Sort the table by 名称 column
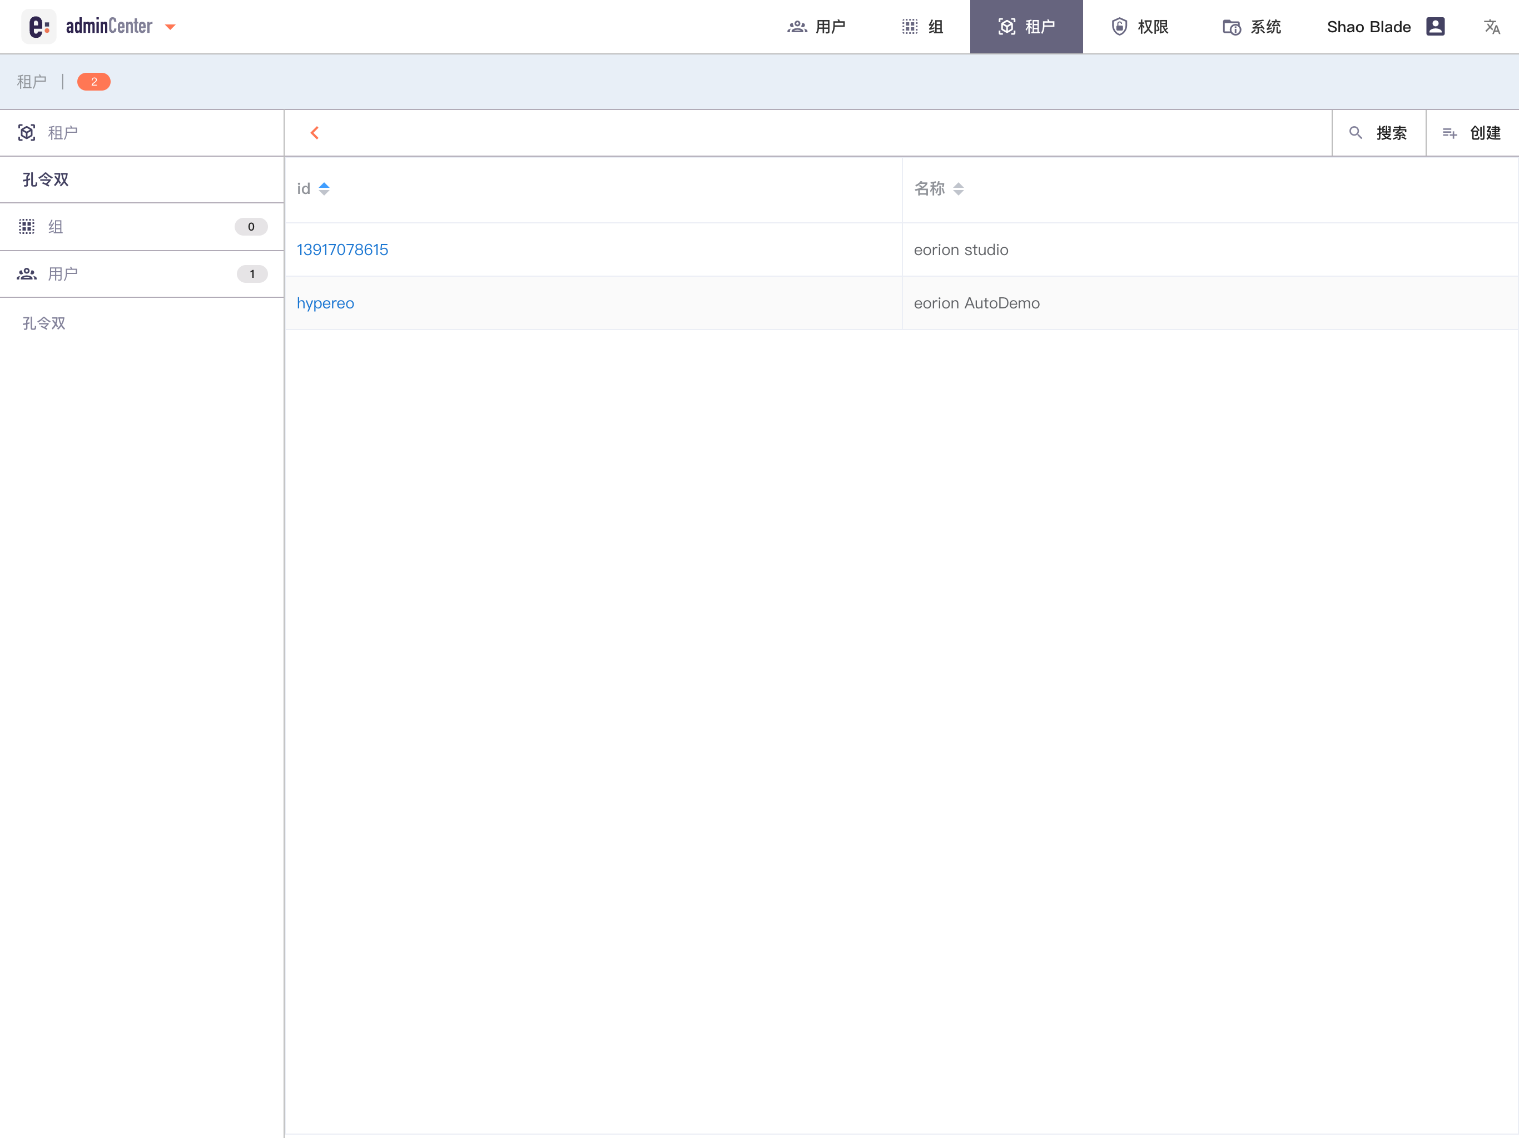Image resolution: width=1519 pixels, height=1138 pixels. click(958, 189)
